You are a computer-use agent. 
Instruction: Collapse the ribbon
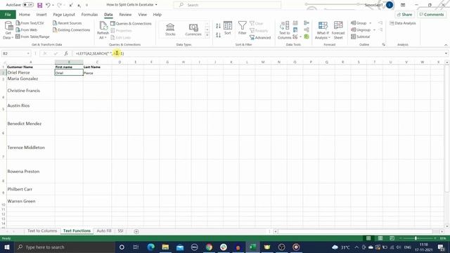[x=446, y=45]
